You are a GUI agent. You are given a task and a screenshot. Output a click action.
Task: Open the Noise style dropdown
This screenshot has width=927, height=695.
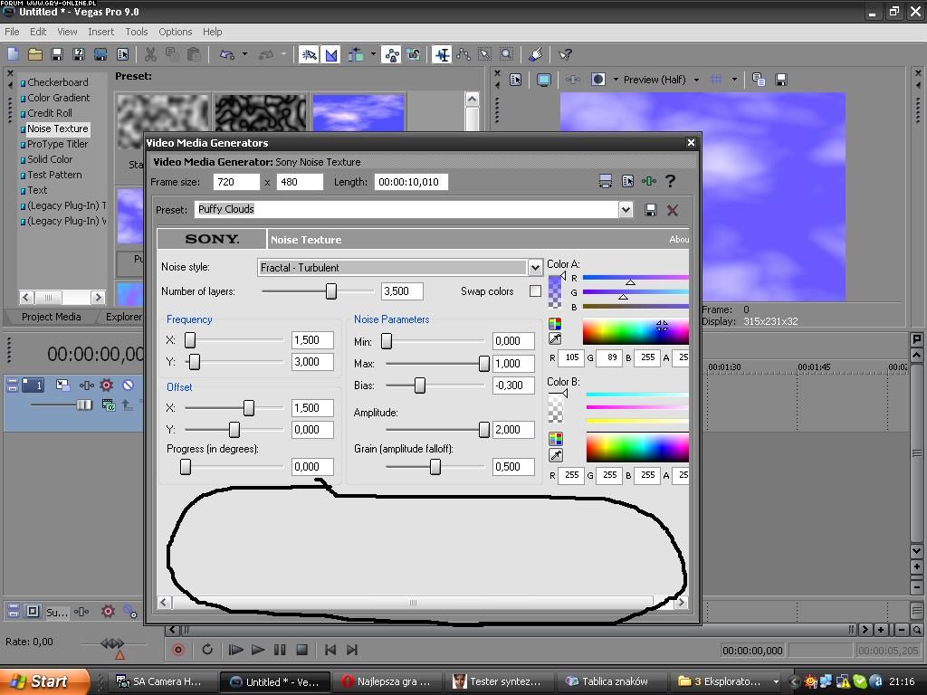[535, 268]
